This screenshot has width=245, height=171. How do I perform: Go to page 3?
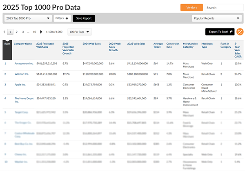coord(23,32)
